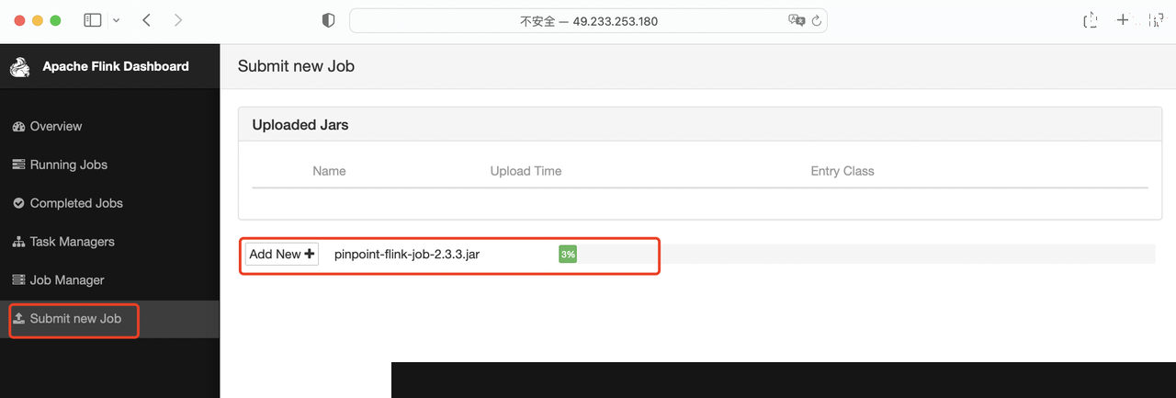Click the Apache Flink squirrel logo

tap(20, 67)
